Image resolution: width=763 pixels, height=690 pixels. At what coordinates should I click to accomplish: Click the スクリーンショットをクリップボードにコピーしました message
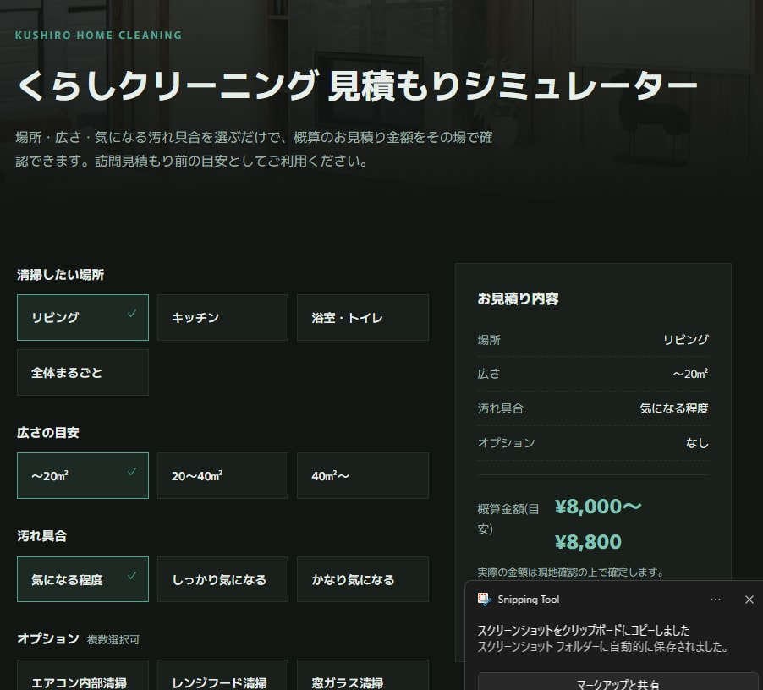point(584,631)
